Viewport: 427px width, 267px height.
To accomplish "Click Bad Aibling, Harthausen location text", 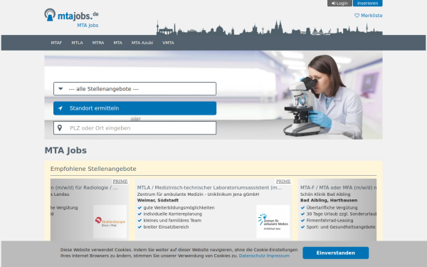I will coord(329,200).
